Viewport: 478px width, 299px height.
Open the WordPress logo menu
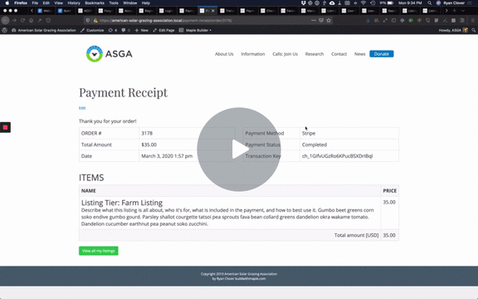[x=5, y=30]
